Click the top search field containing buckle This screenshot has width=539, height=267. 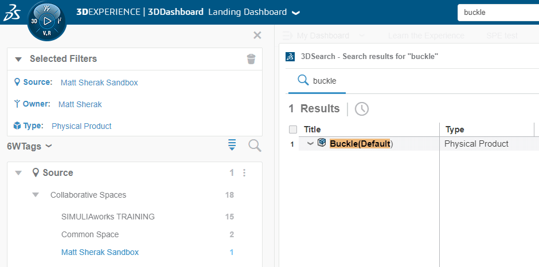pos(498,13)
